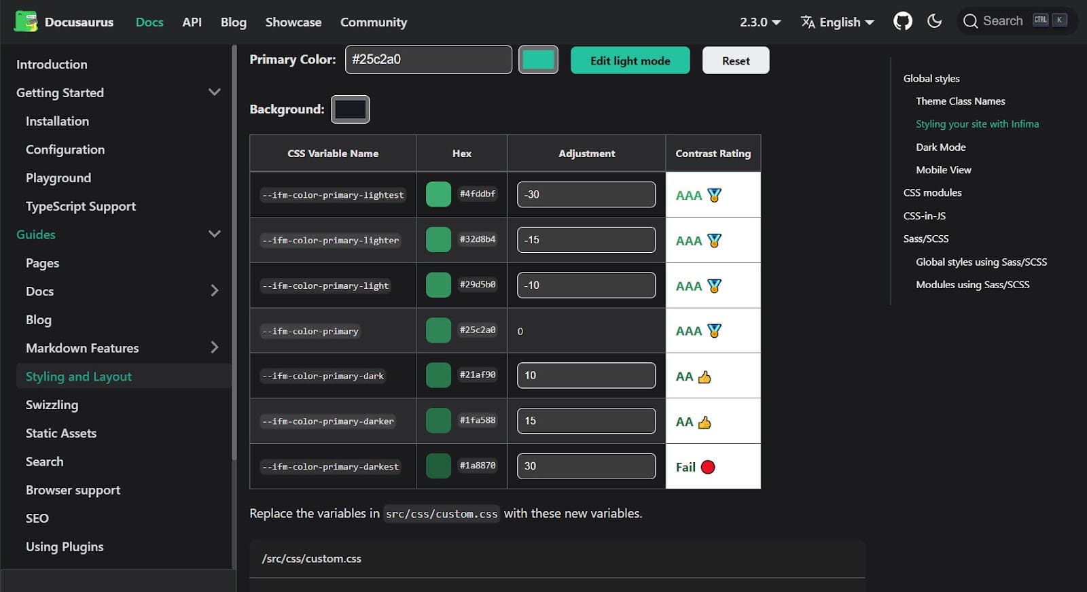Open the Background color picker swatch

[x=351, y=109]
